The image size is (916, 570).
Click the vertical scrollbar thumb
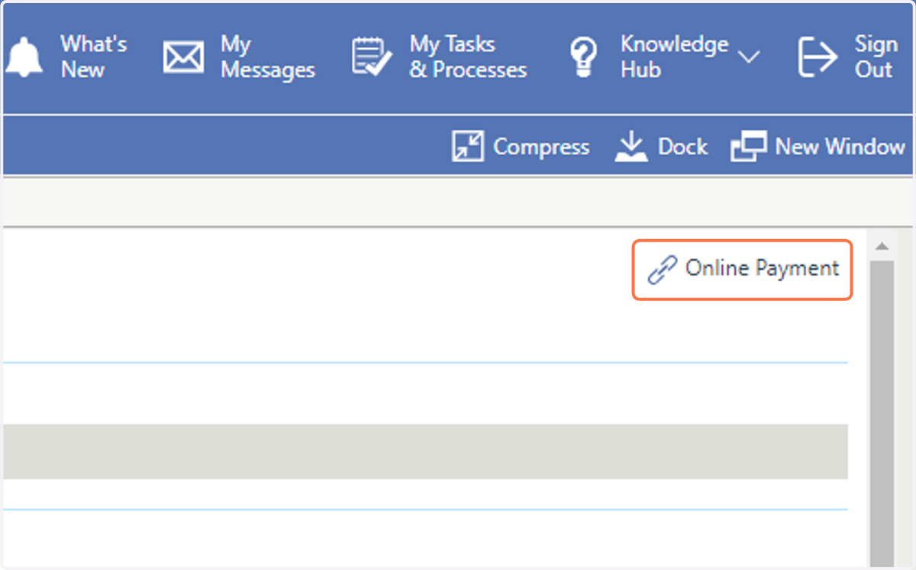882,413
